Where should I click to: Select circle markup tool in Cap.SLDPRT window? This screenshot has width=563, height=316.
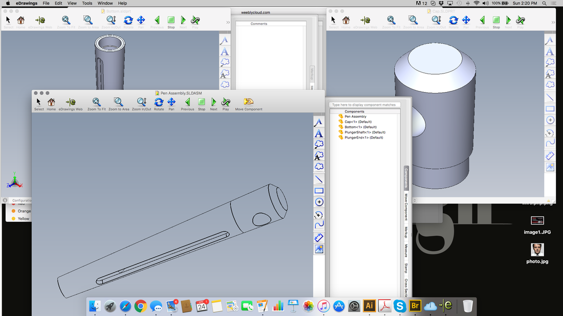[x=550, y=120]
